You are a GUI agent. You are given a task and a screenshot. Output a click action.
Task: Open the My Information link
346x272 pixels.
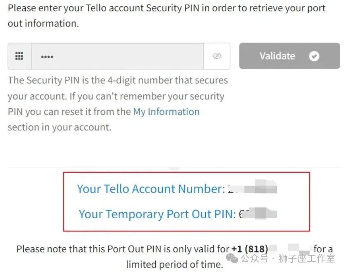166,112
